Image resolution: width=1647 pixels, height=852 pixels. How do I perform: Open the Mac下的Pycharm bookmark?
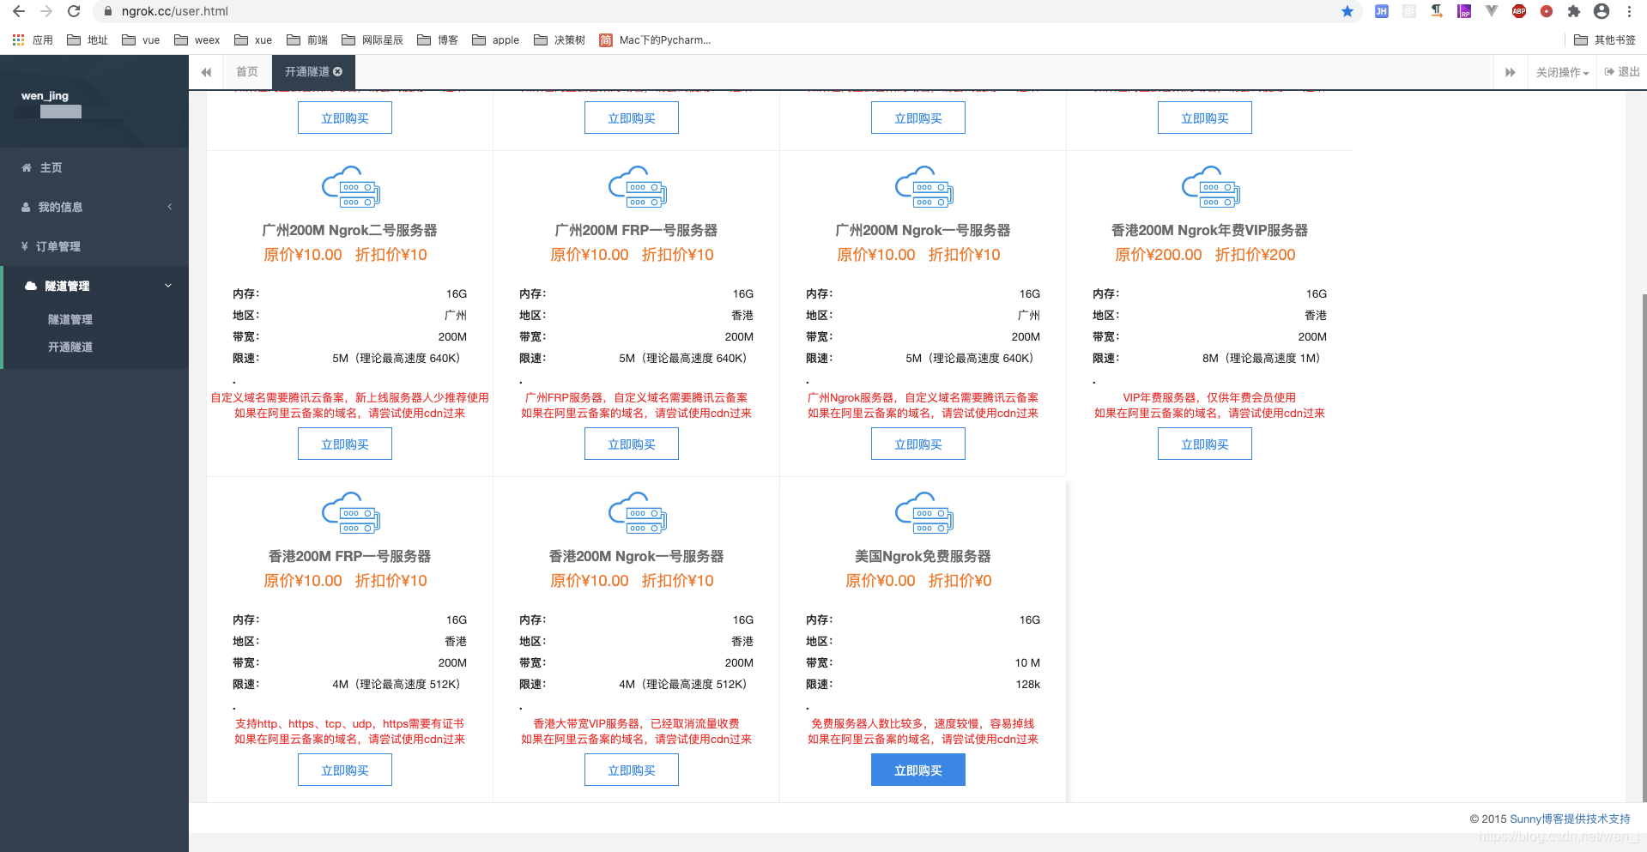[655, 40]
